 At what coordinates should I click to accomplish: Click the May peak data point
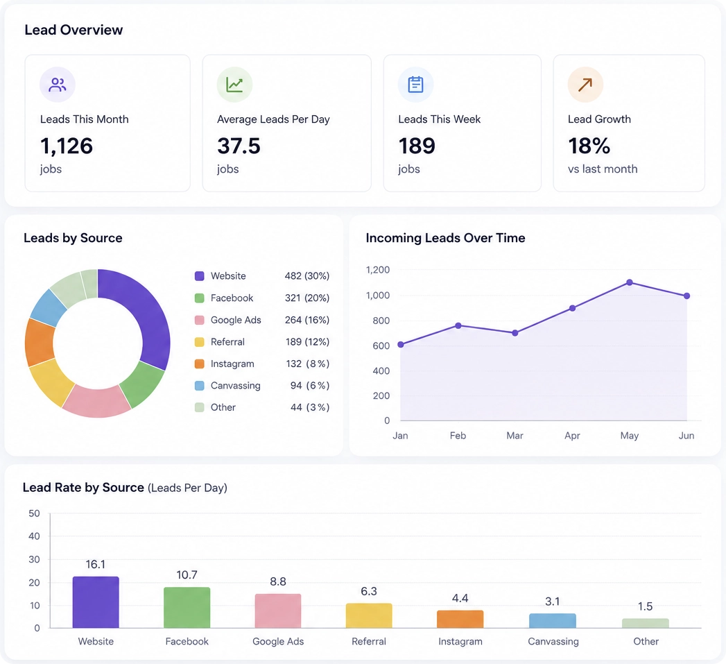coord(630,282)
